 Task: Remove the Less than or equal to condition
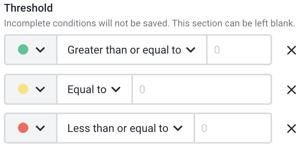coord(292,129)
